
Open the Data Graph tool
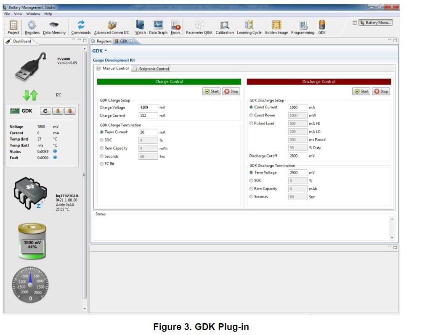158,27
